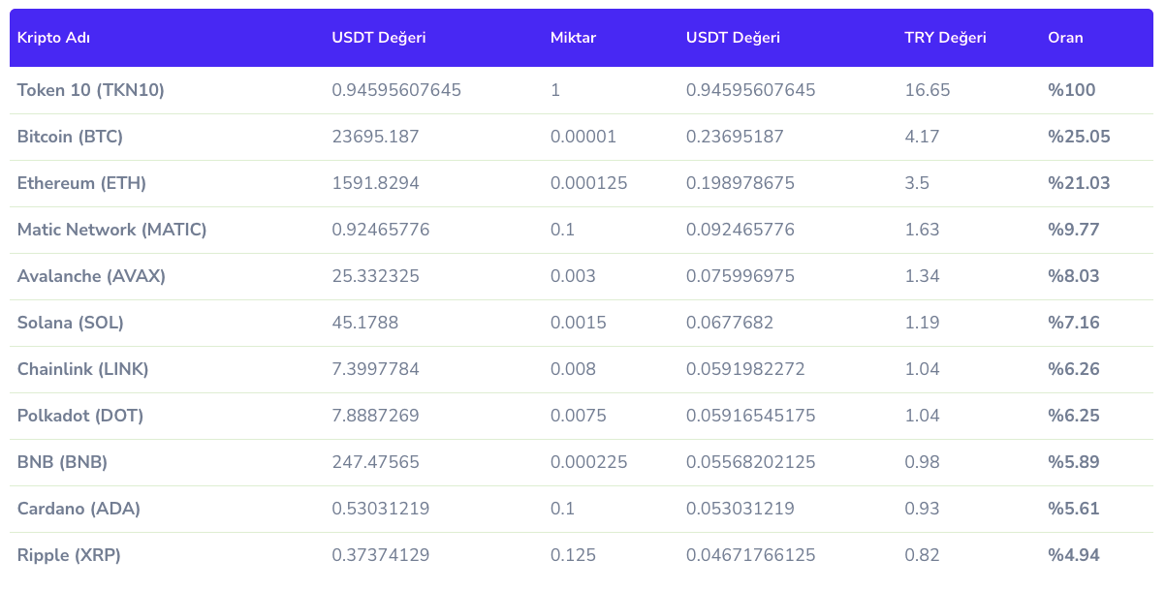Screen dimensions: 1166x590
Task: Click the Oran column header
Action: point(1065,38)
